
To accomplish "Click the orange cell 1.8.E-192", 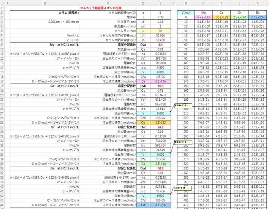I will click(222, 17).
